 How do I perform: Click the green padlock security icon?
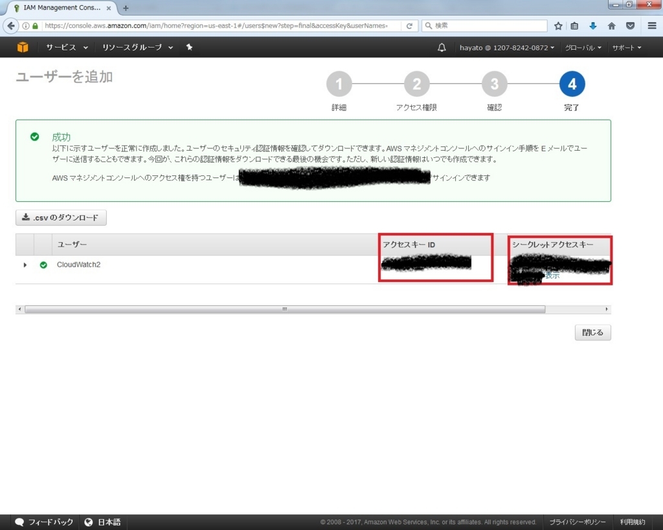coord(35,26)
